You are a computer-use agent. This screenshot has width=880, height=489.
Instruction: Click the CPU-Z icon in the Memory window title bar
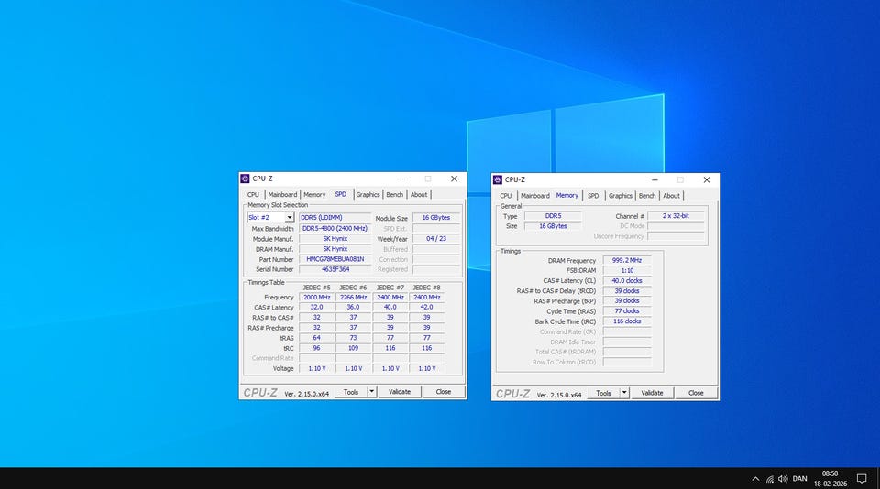click(498, 179)
